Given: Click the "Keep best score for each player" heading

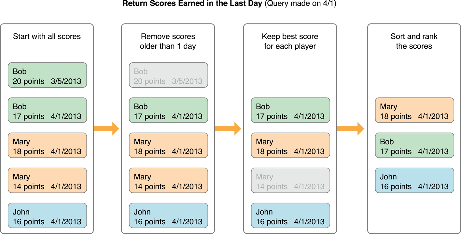Looking at the screenshot, I should [290, 41].
